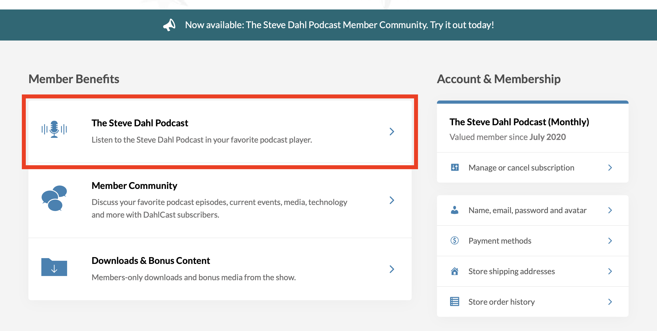Click chevron beside Name, email, password and avatar

[x=610, y=210]
